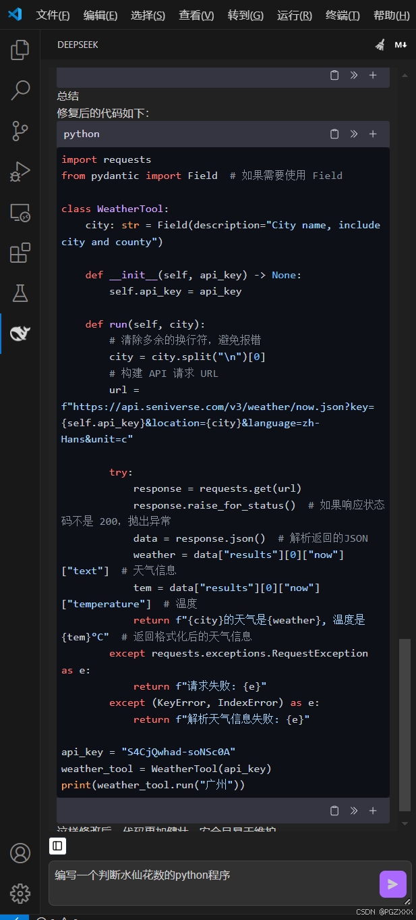Viewport: 416px width, 920px height.
Task: Open the Run and Debug view
Action: click(x=20, y=172)
